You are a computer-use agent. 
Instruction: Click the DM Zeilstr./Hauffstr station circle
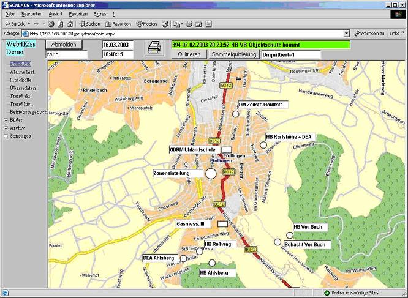point(235,114)
